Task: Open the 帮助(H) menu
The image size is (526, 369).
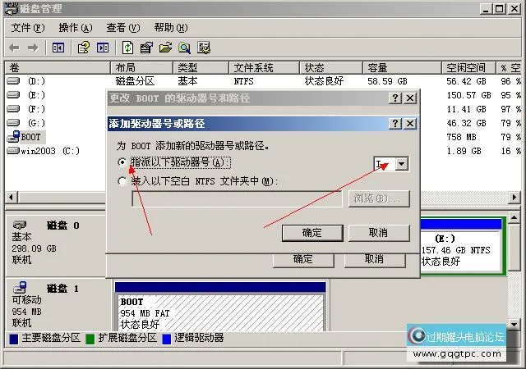Action: click(171, 27)
